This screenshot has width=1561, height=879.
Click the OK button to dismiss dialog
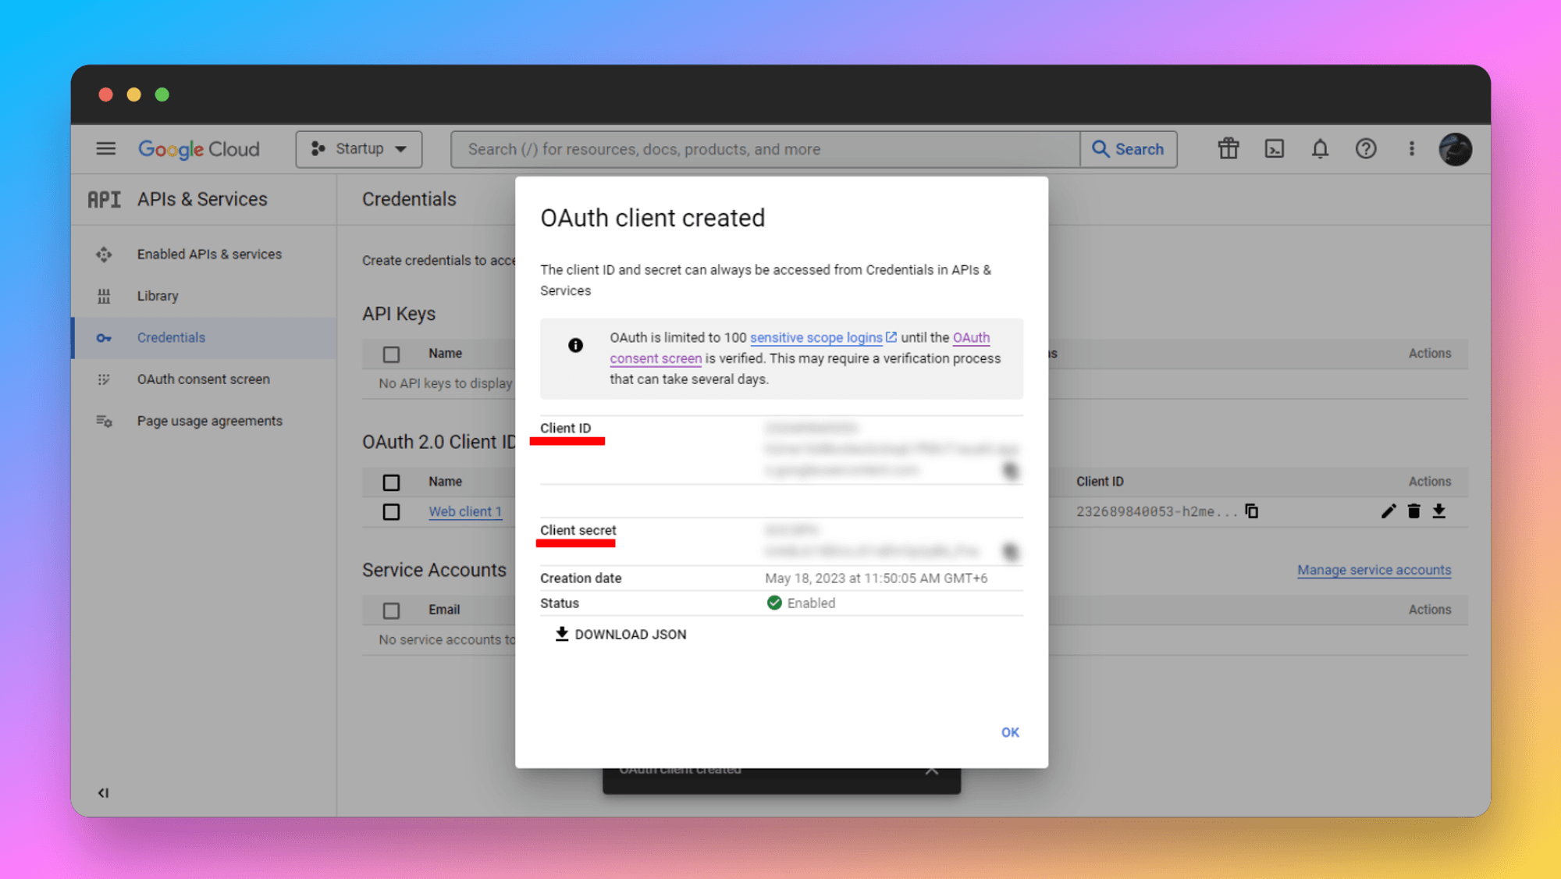click(1010, 732)
